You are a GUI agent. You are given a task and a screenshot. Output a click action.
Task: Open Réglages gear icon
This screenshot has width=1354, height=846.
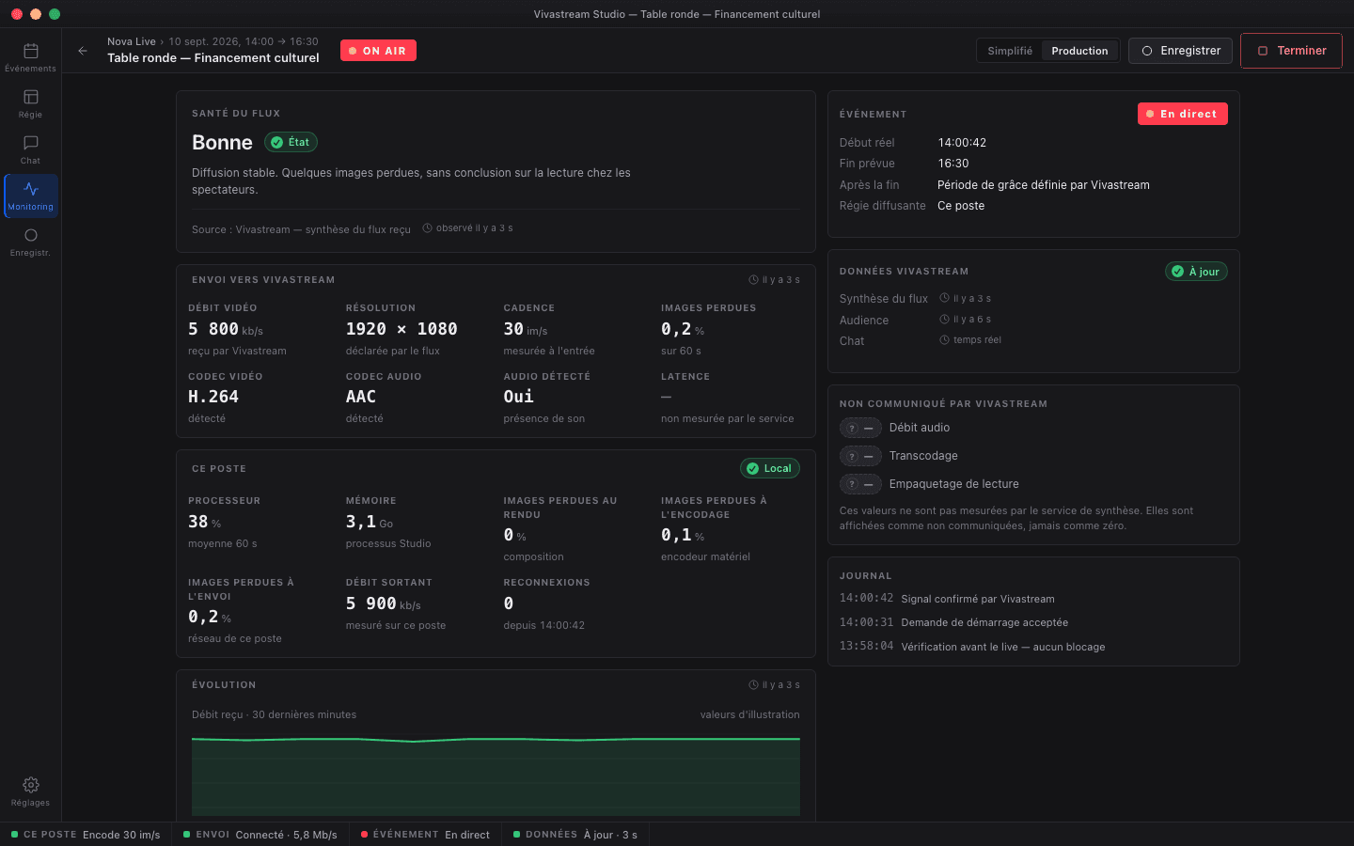click(30, 791)
